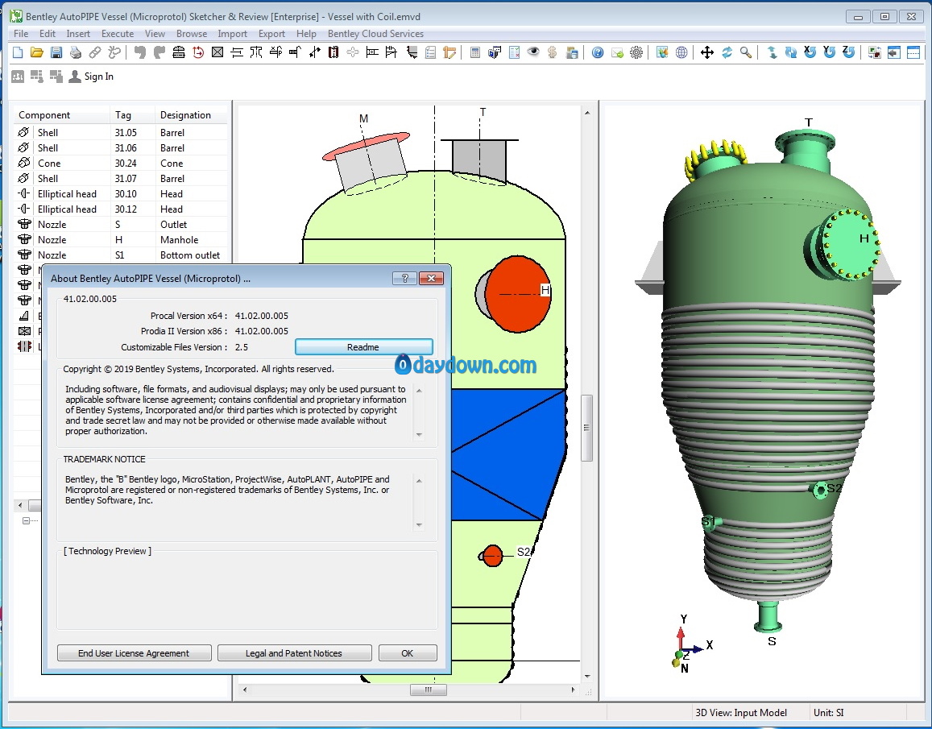Click the Sign In user button
The image size is (932, 729).
[91, 76]
